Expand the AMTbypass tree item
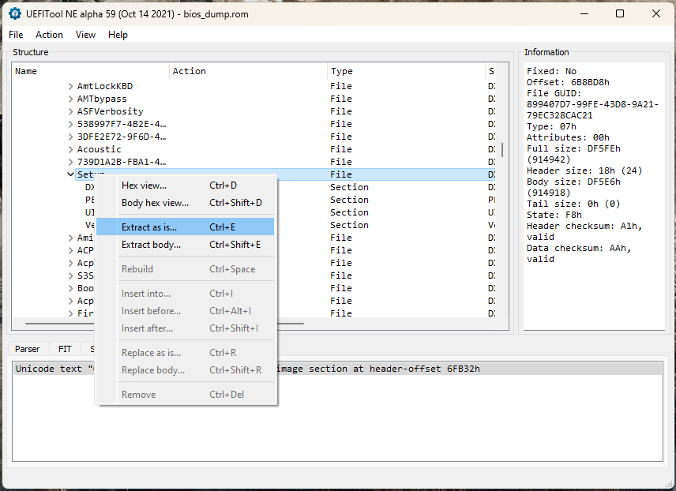The height and width of the screenshot is (491, 676). pos(70,99)
